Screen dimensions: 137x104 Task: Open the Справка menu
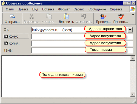[116, 9]
